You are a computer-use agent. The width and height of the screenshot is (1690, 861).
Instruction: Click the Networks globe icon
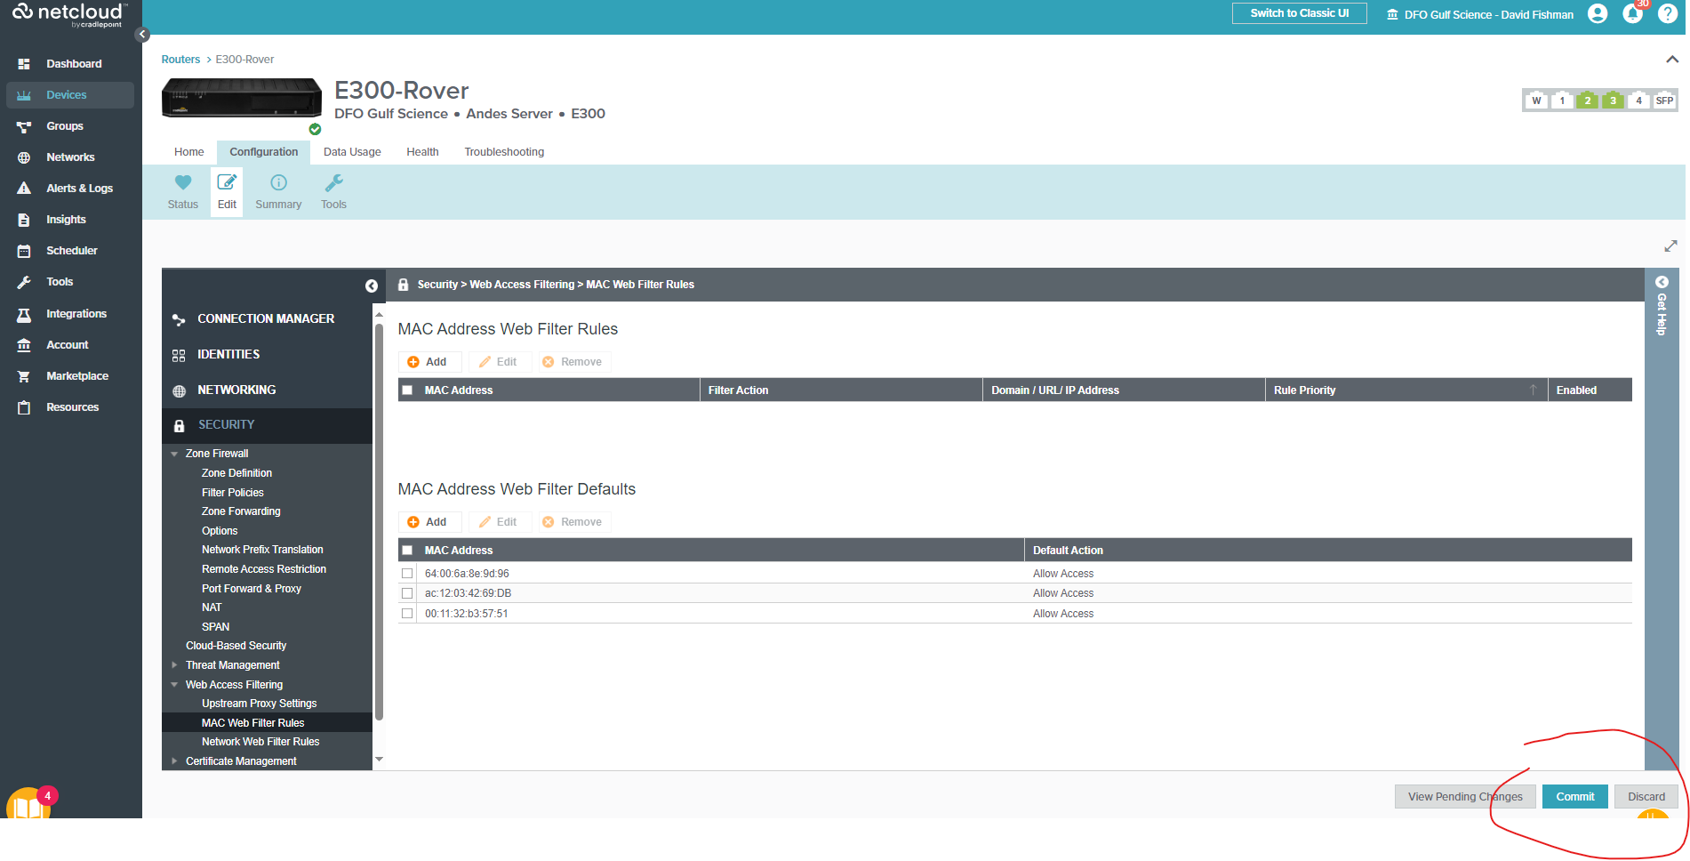pyautogui.click(x=24, y=157)
